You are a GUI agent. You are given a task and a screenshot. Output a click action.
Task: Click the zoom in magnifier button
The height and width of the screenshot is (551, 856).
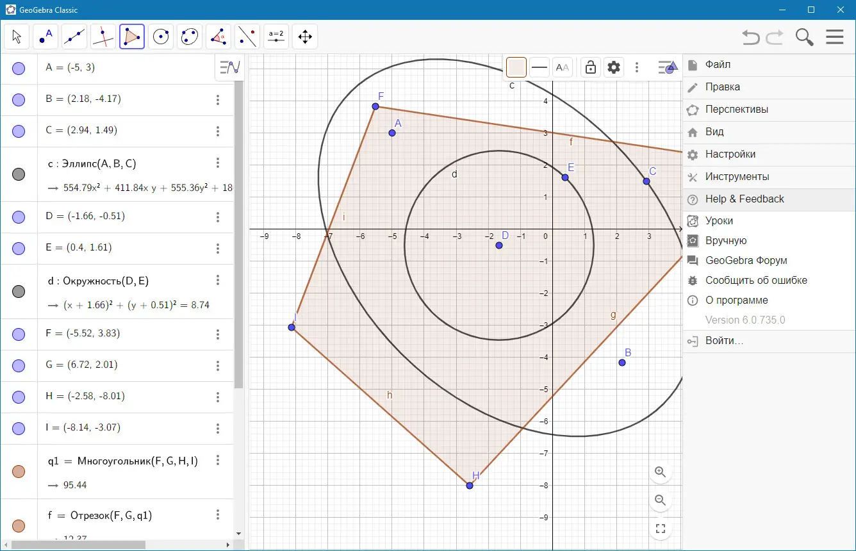(661, 472)
